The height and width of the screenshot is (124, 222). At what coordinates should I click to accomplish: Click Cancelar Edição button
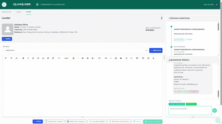97,121
